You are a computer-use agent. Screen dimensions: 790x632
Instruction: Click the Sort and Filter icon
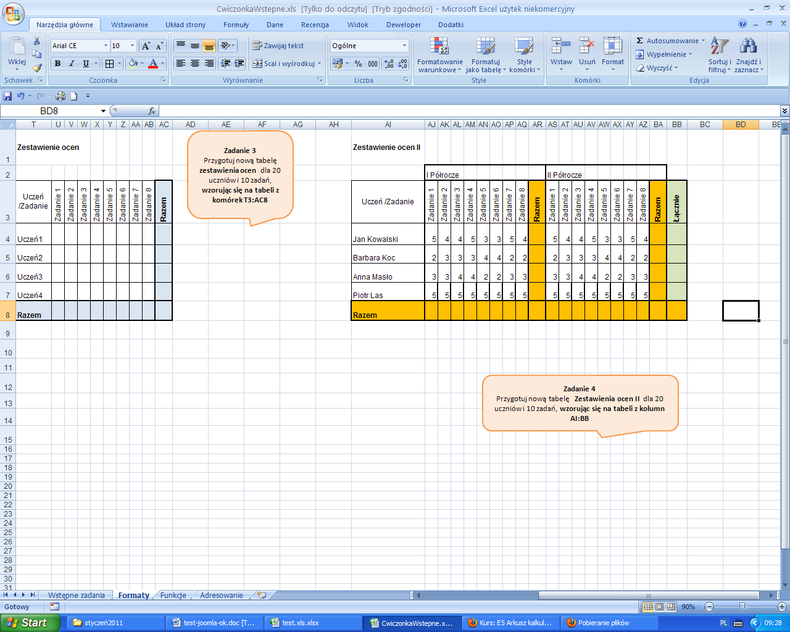(x=719, y=46)
